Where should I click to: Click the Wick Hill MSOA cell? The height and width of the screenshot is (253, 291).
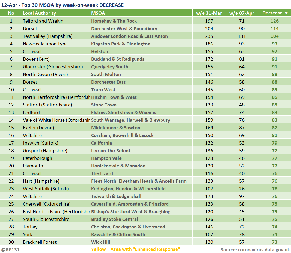(100, 242)
